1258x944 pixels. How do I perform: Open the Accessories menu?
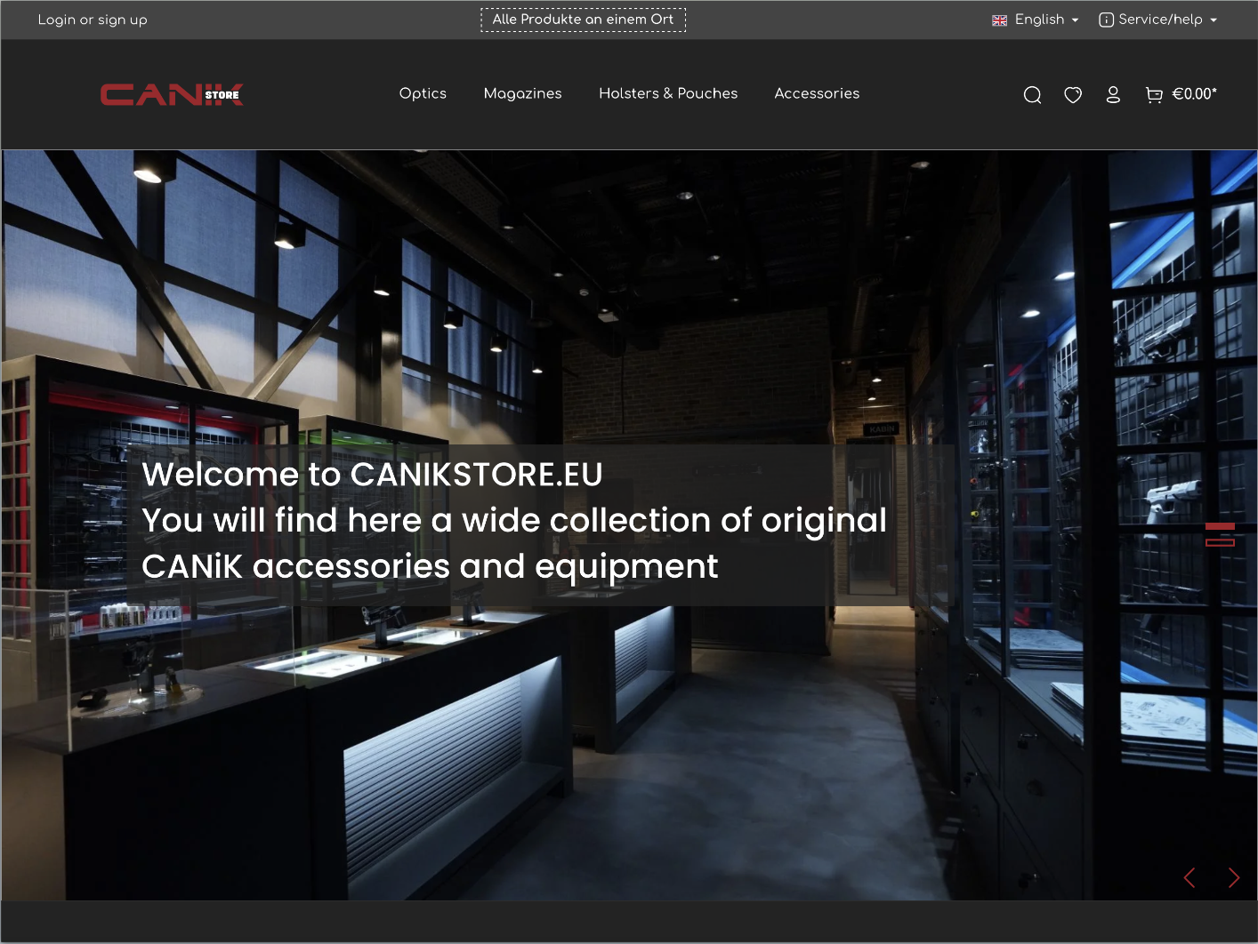tap(816, 93)
